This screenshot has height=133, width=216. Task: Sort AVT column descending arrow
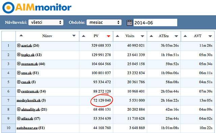210,36
